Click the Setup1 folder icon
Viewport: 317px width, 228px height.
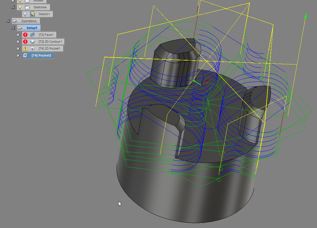coord(20,28)
